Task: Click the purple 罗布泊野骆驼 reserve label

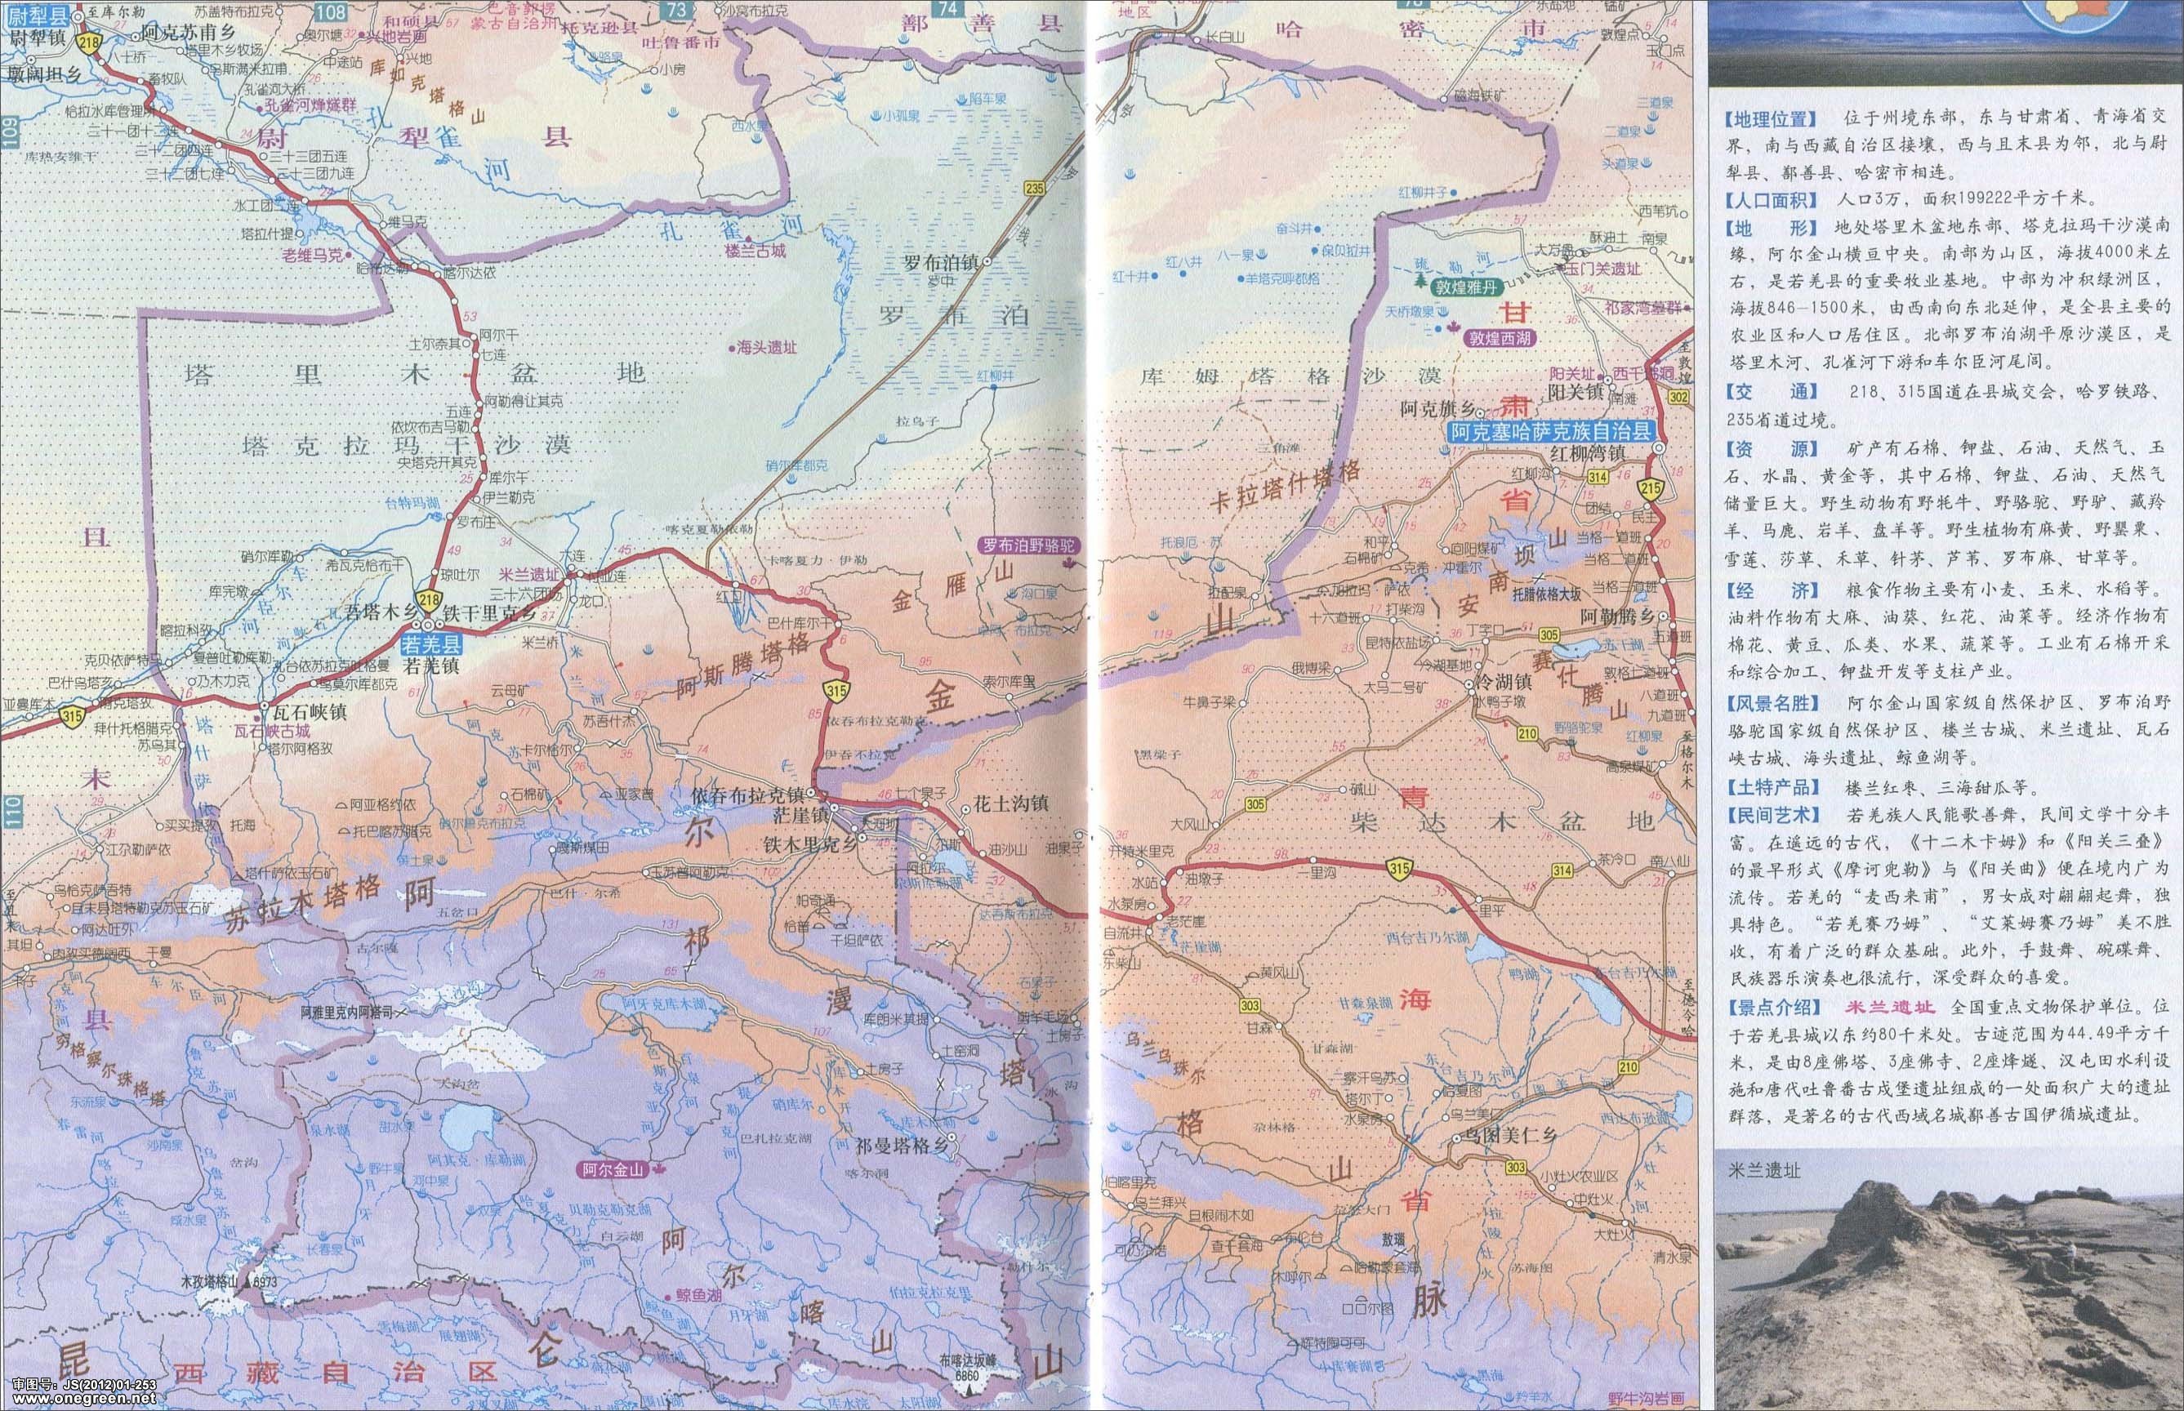Action: pyautogui.click(x=1027, y=545)
